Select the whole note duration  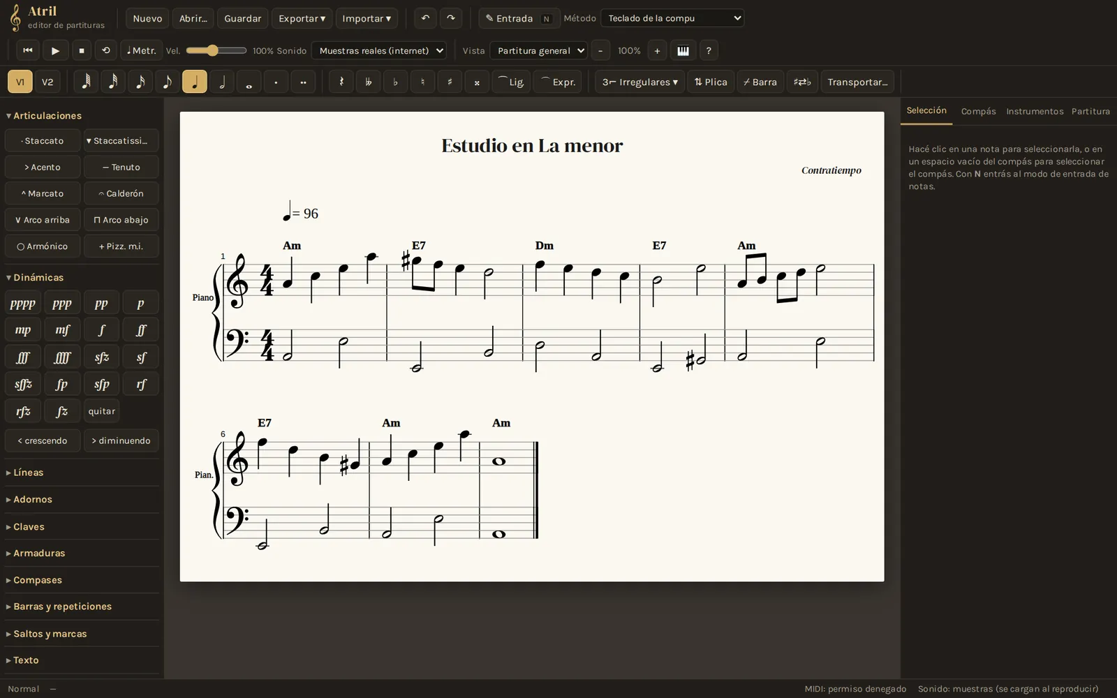coord(249,82)
